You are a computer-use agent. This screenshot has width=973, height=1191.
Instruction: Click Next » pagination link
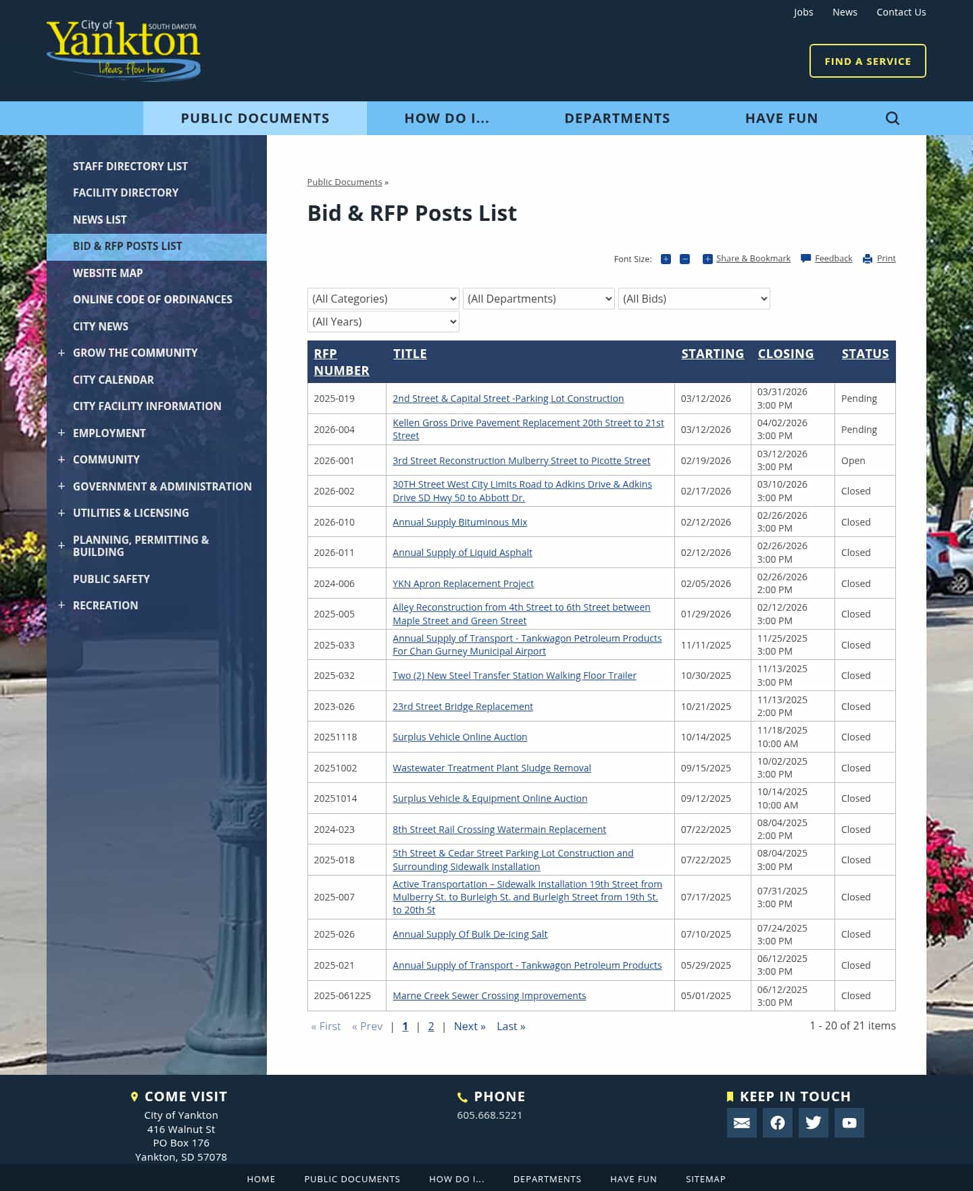[x=470, y=1026]
